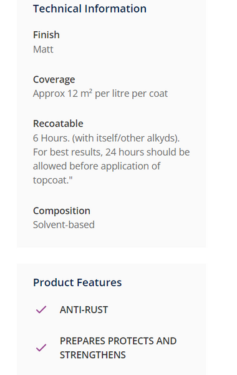Click the word topcoat
This screenshot has height=375, width=237.
(x=50, y=181)
